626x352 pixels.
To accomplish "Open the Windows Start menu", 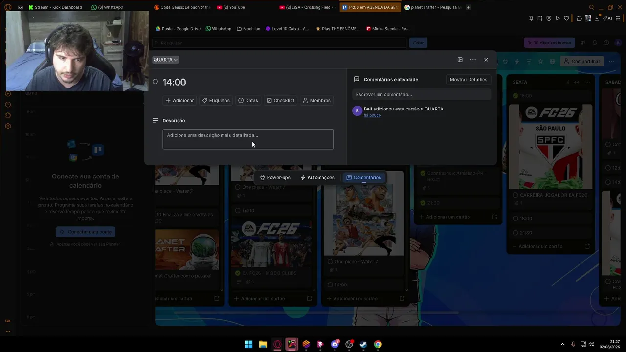I will (x=248, y=344).
